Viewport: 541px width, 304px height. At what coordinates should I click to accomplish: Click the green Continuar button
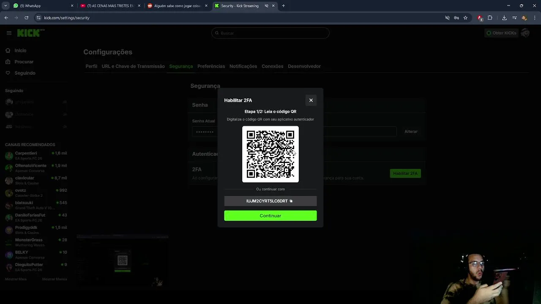point(270,216)
